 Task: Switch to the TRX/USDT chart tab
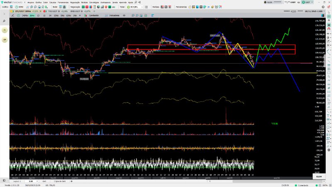pos(51,11)
